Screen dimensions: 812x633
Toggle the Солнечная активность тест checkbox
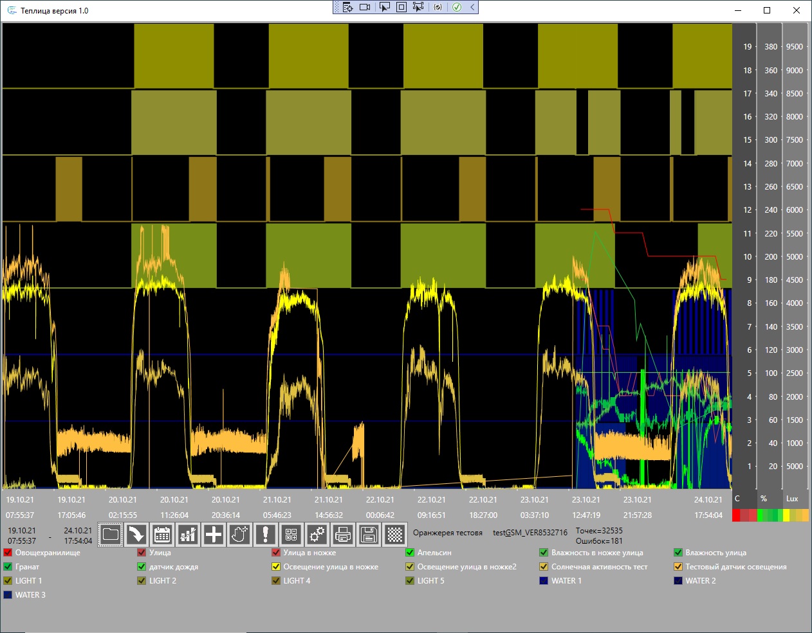point(544,567)
